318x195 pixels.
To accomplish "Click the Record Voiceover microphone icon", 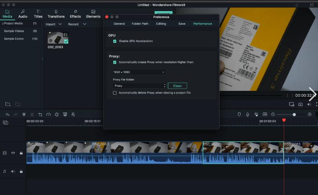I will click(x=248, y=114).
